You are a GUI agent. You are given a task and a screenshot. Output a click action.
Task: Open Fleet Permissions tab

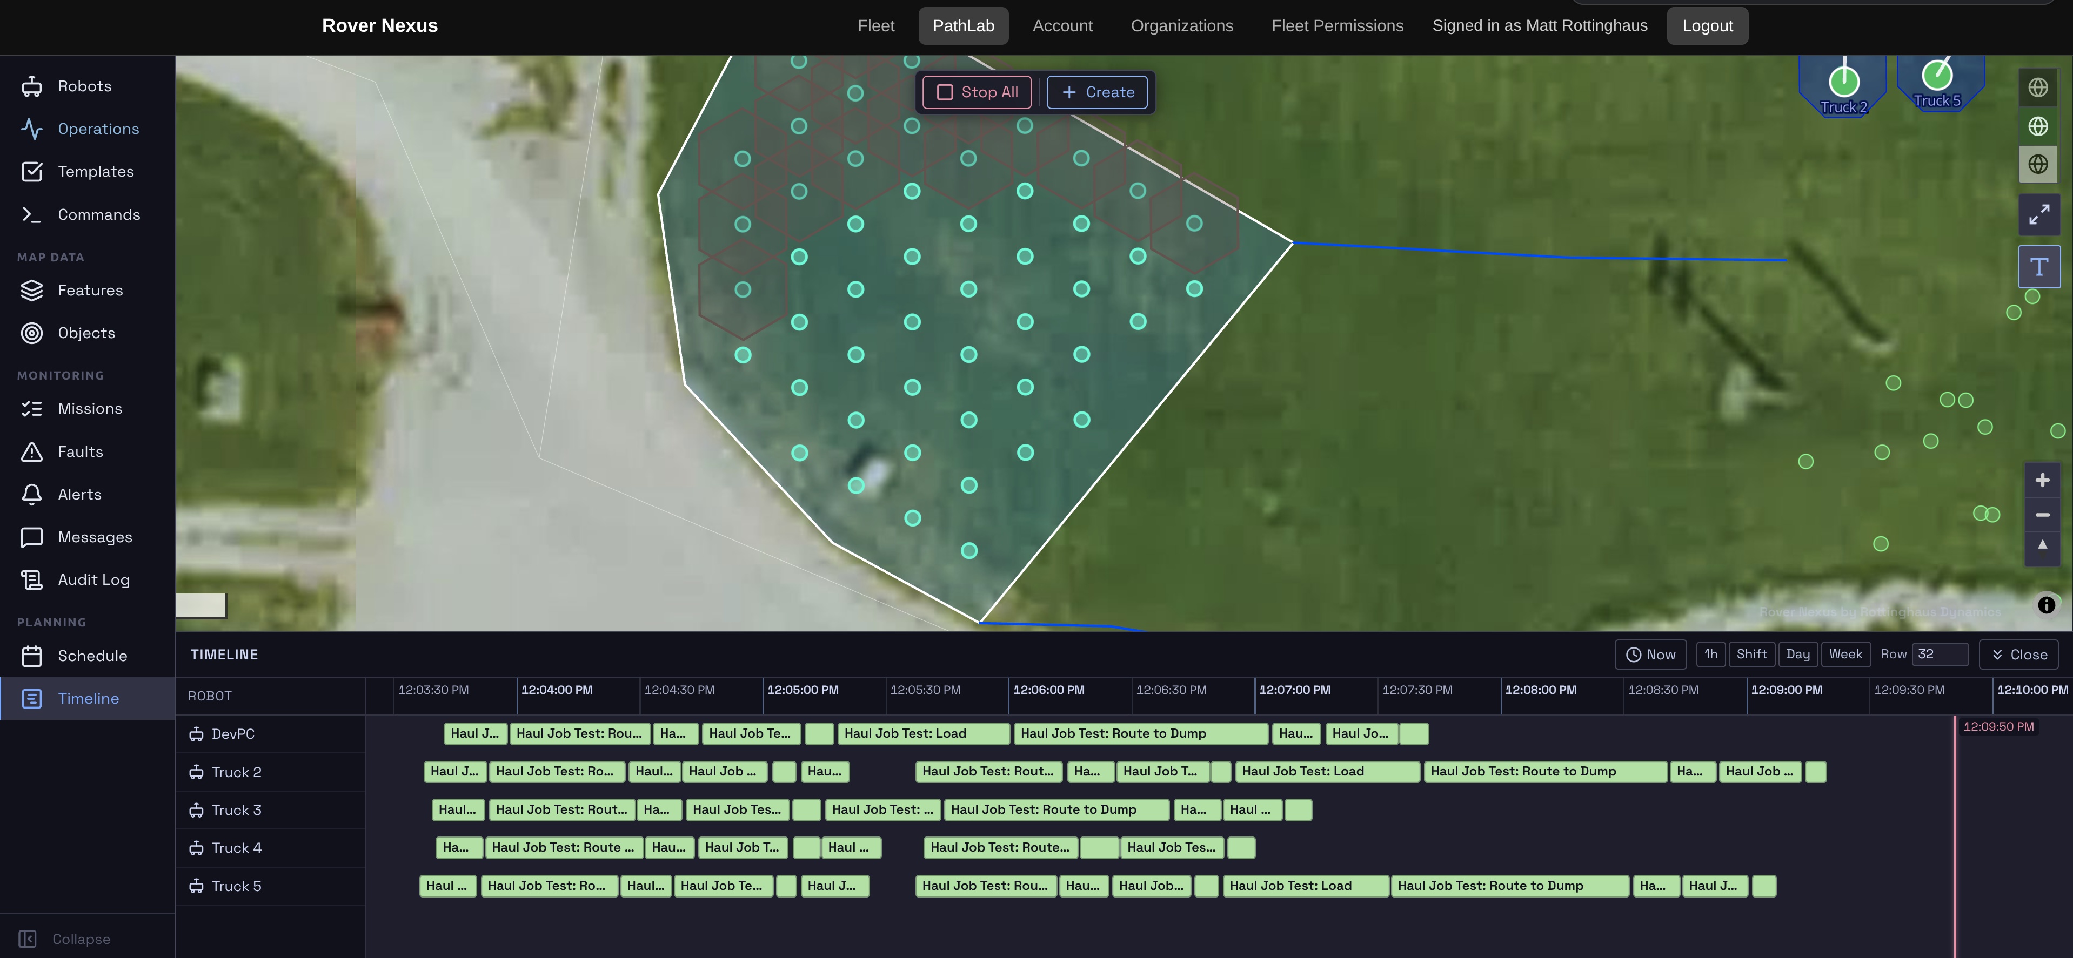[1336, 26]
